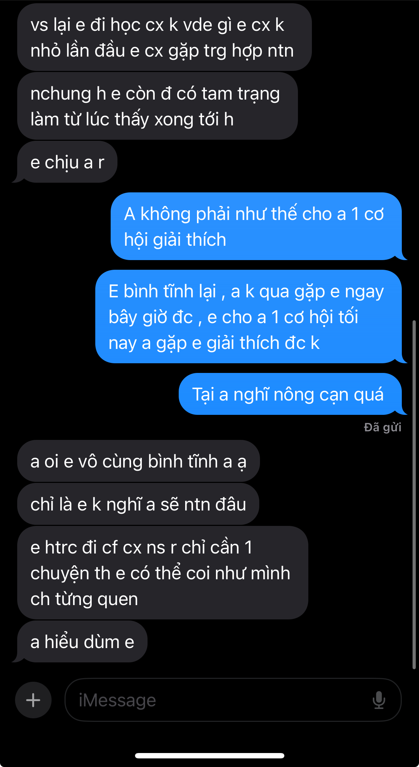
Task: Select the "vs lại e đi học" top message
Action: (164, 37)
